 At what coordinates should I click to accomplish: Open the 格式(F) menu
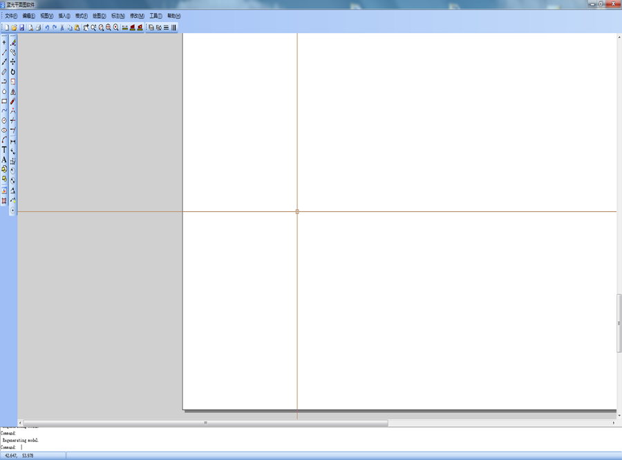coord(82,16)
